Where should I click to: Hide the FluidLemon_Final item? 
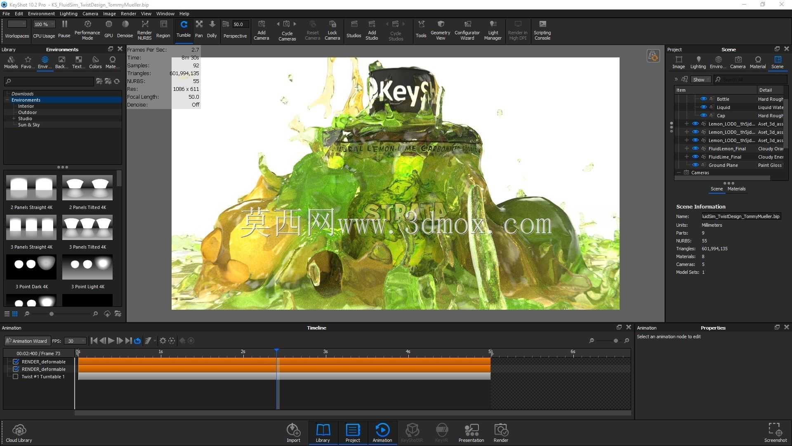(695, 149)
